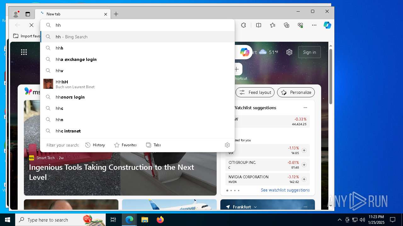Open Browser essentials heart icon

pos(300,25)
